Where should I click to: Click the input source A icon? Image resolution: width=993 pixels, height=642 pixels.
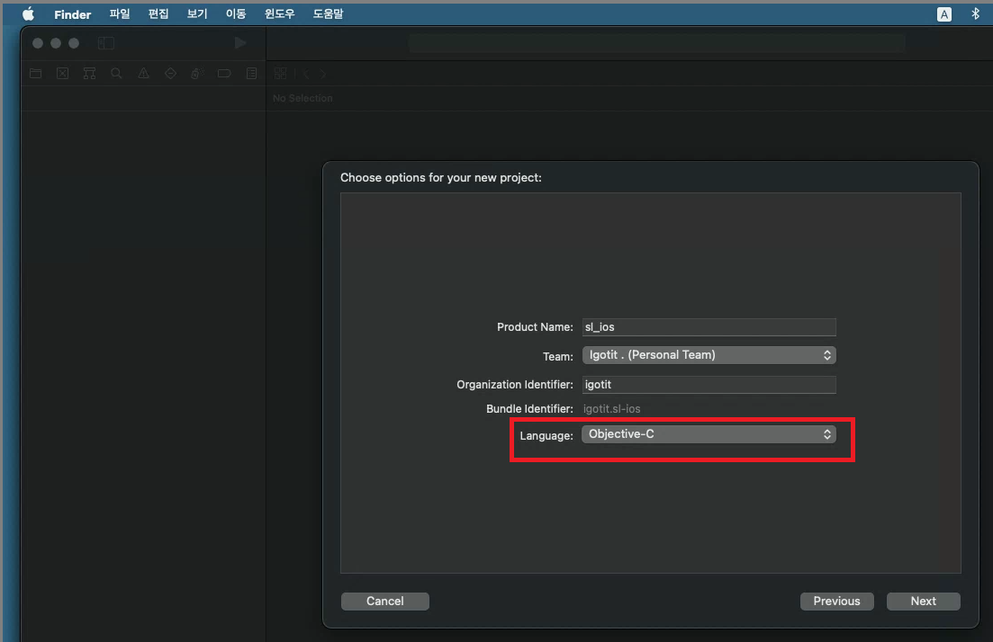click(x=943, y=13)
